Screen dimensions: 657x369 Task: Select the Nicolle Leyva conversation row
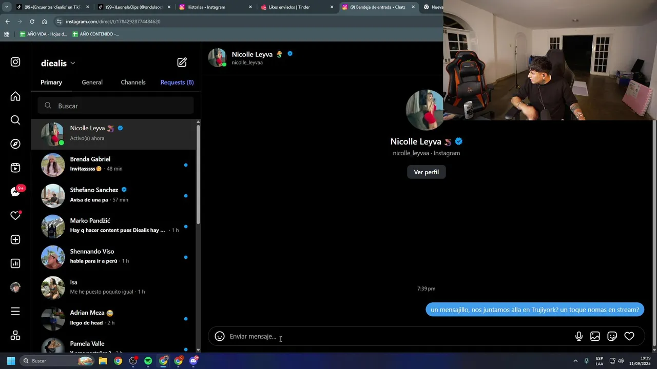(113, 134)
